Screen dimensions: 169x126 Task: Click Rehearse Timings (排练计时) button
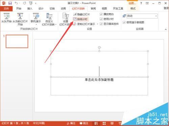pos(80,19)
